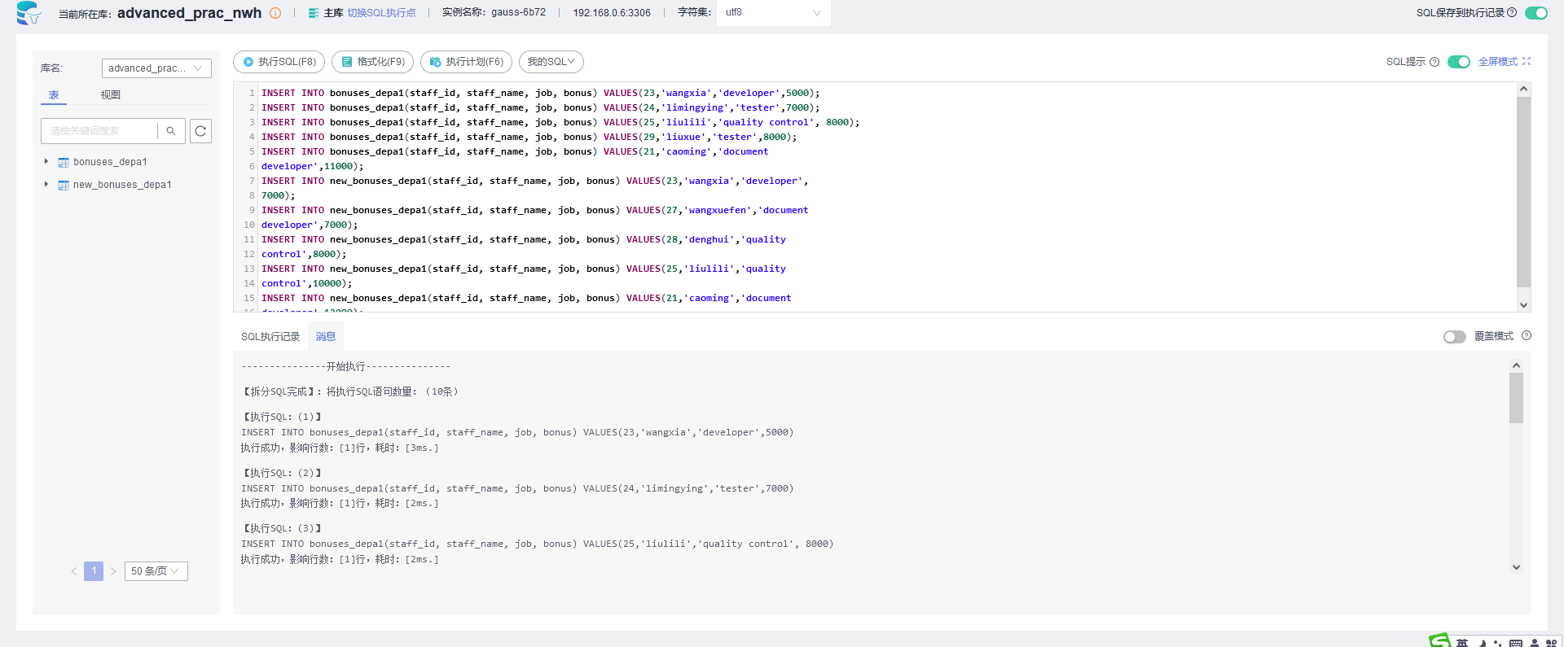Screen dimensions: 1564x647
Task: Open the utf8 character set dropdown
Action: pos(773,13)
